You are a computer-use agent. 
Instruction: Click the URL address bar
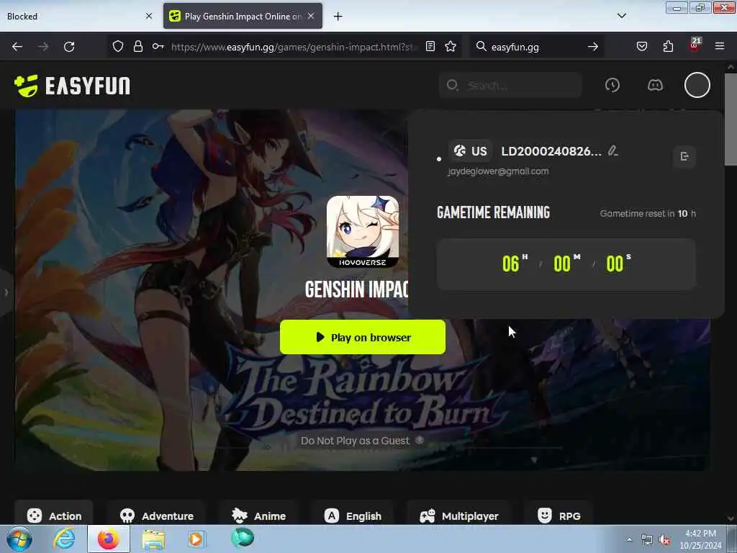tap(294, 47)
